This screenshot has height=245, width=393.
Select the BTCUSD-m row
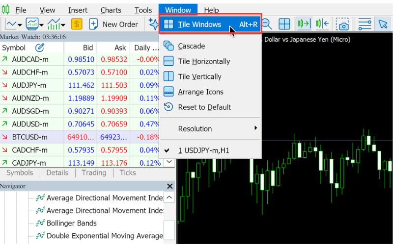pyautogui.click(x=80, y=137)
